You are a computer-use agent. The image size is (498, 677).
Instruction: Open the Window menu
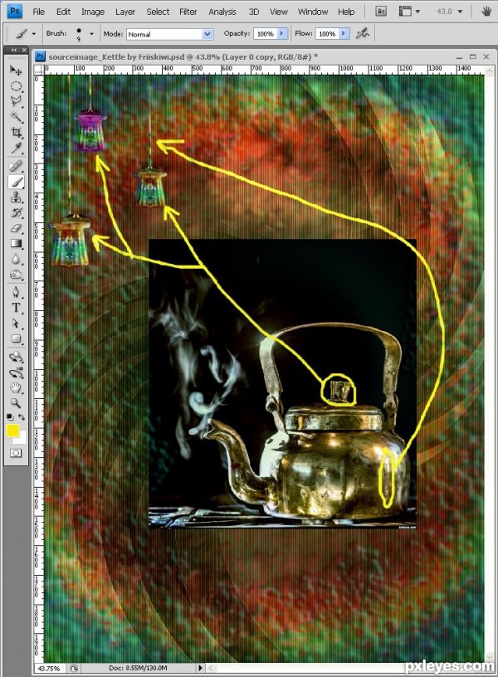click(313, 12)
